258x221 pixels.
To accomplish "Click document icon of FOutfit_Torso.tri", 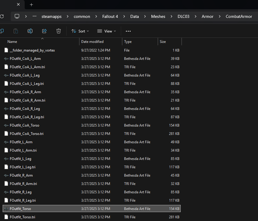I will (x=6, y=217).
